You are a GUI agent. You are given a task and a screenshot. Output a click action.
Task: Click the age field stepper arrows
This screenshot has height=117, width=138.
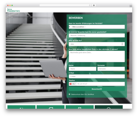[122, 44]
